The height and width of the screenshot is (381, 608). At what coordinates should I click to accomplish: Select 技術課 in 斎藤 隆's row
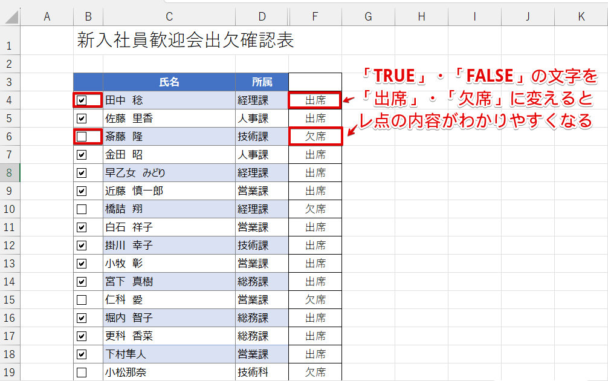point(262,137)
